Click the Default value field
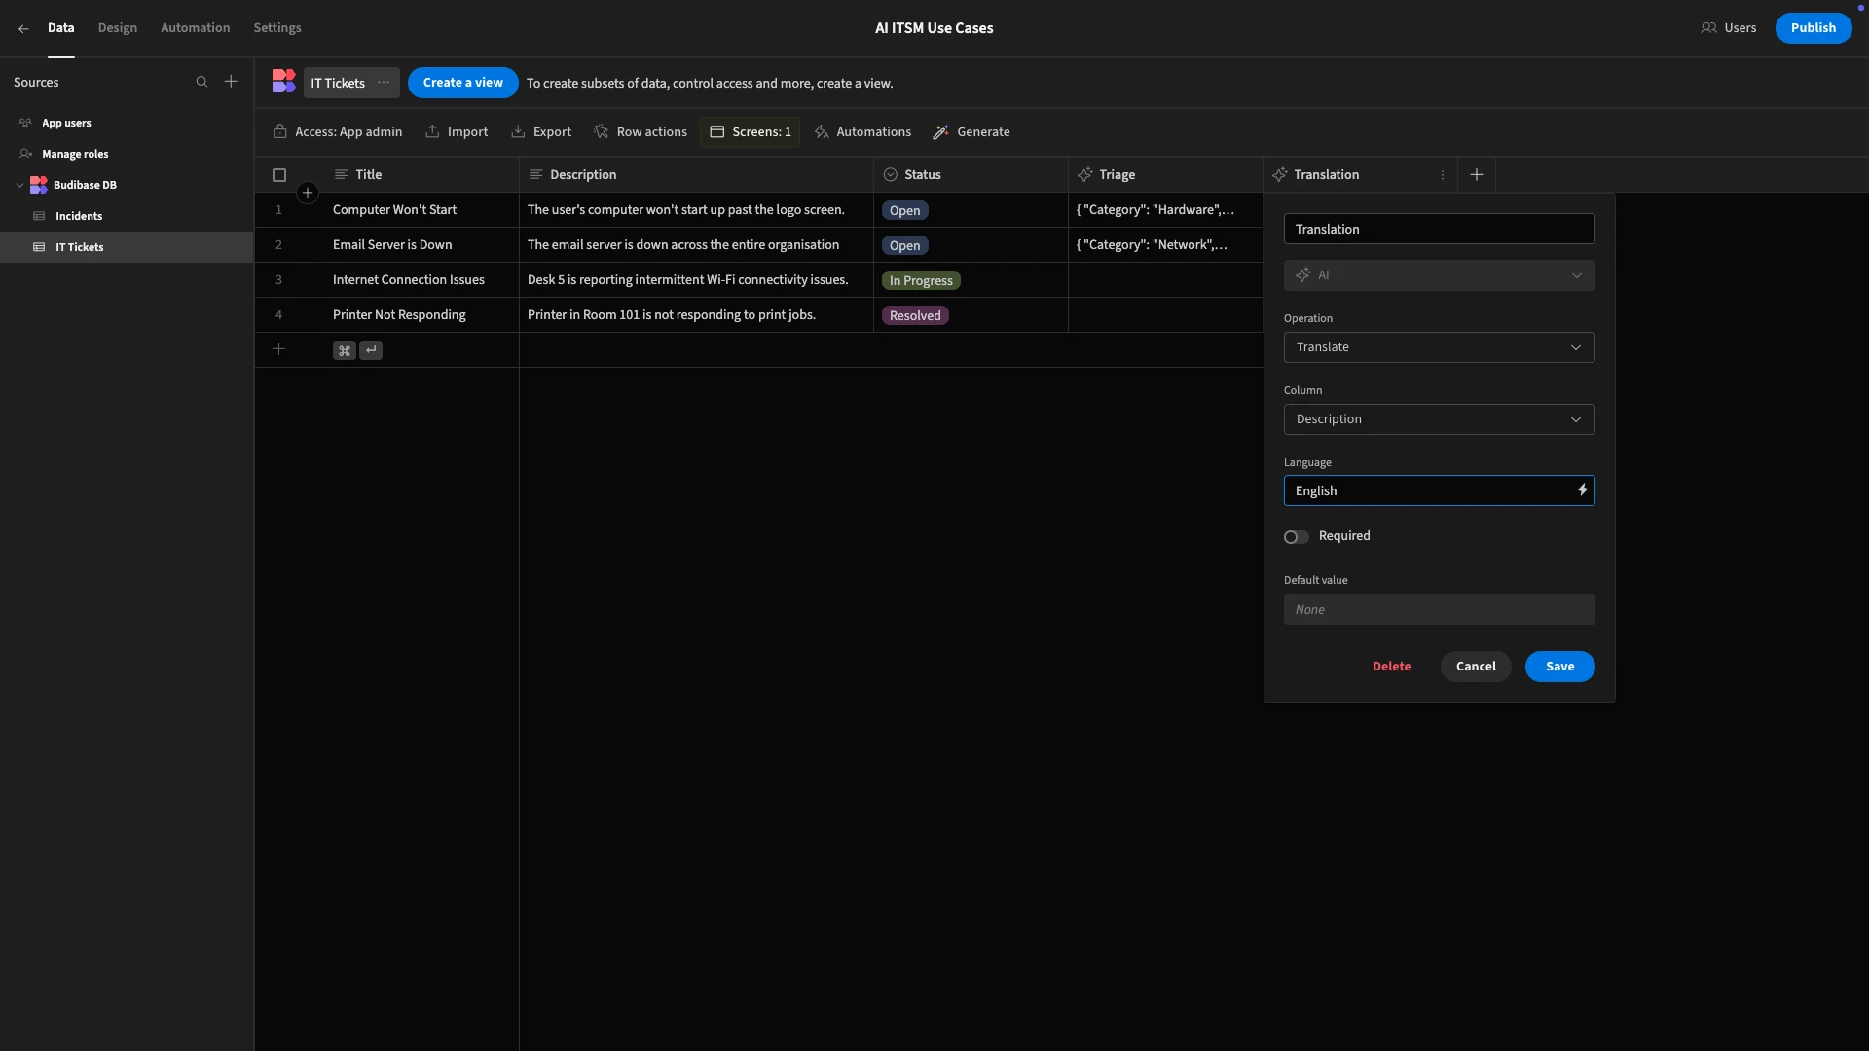This screenshot has width=1869, height=1051. pyautogui.click(x=1439, y=610)
